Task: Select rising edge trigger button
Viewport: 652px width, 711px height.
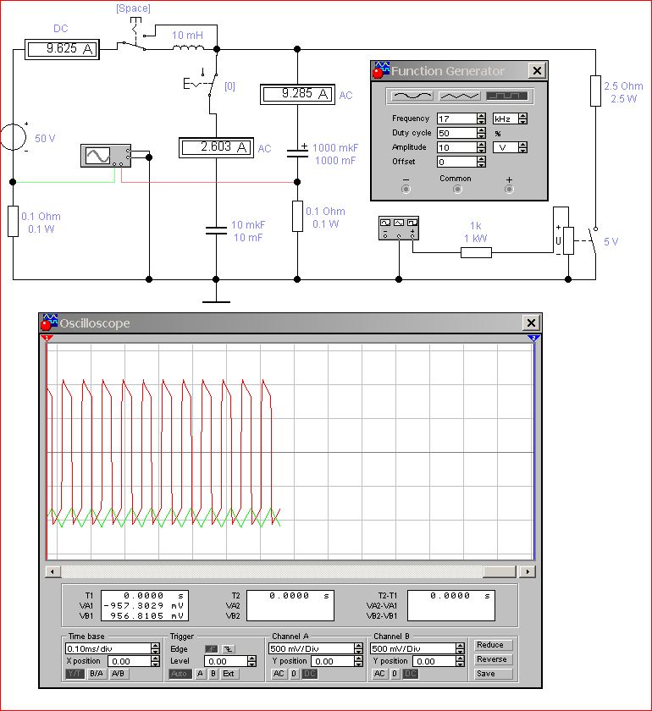Action: 212,648
